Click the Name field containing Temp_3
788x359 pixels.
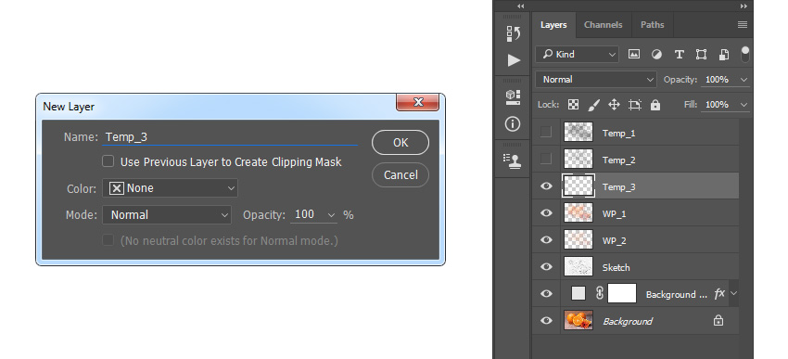pyautogui.click(x=230, y=137)
